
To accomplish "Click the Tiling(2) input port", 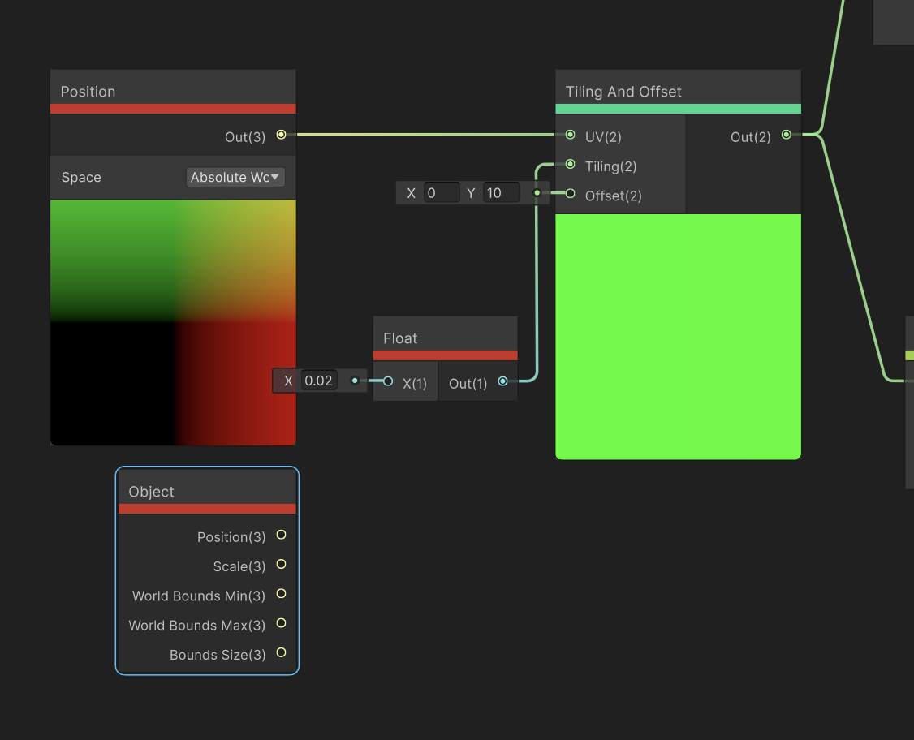I will (571, 166).
